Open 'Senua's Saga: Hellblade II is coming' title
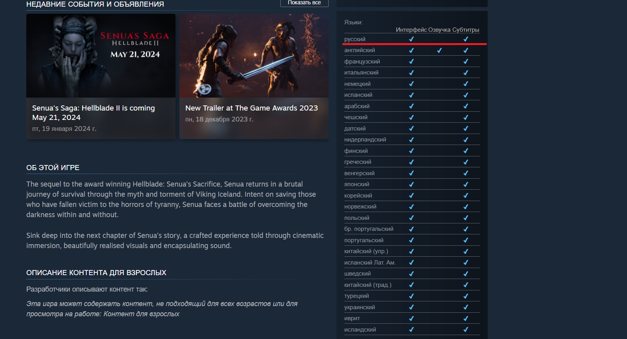Viewport: 627px width, 339px height. pos(93,112)
